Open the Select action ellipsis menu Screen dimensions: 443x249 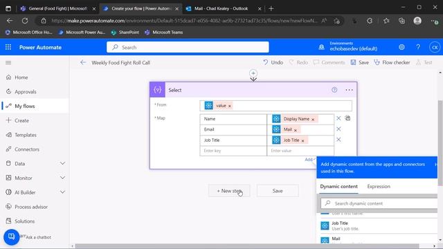click(x=349, y=90)
